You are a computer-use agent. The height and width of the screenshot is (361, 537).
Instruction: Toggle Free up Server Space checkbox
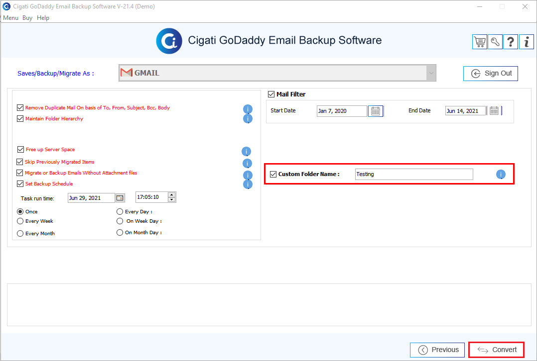point(20,149)
